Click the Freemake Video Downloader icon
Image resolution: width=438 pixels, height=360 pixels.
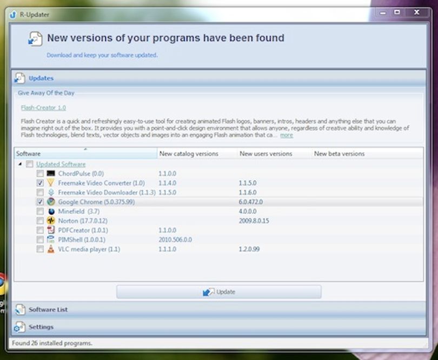51,192
